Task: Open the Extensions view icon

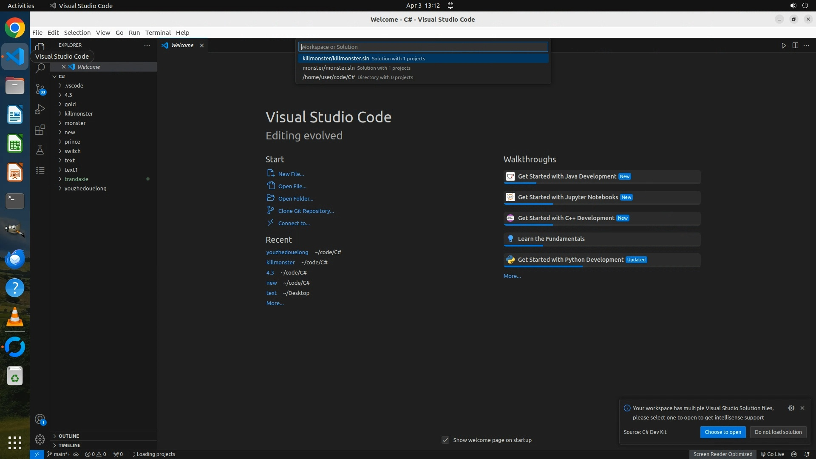Action: (x=40, y=130)
